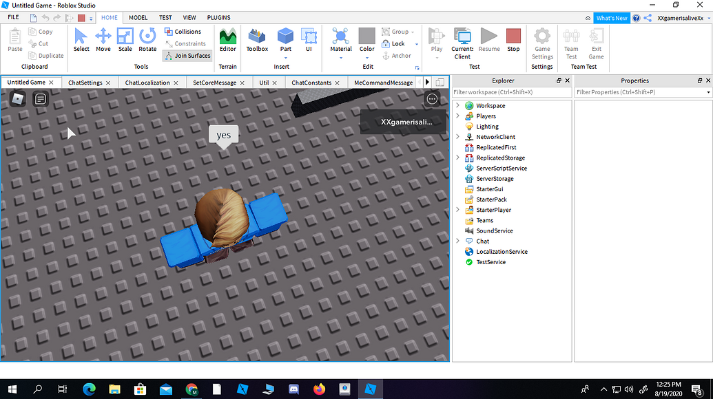Select TestService in the Explorer

(x=491, y=262)
